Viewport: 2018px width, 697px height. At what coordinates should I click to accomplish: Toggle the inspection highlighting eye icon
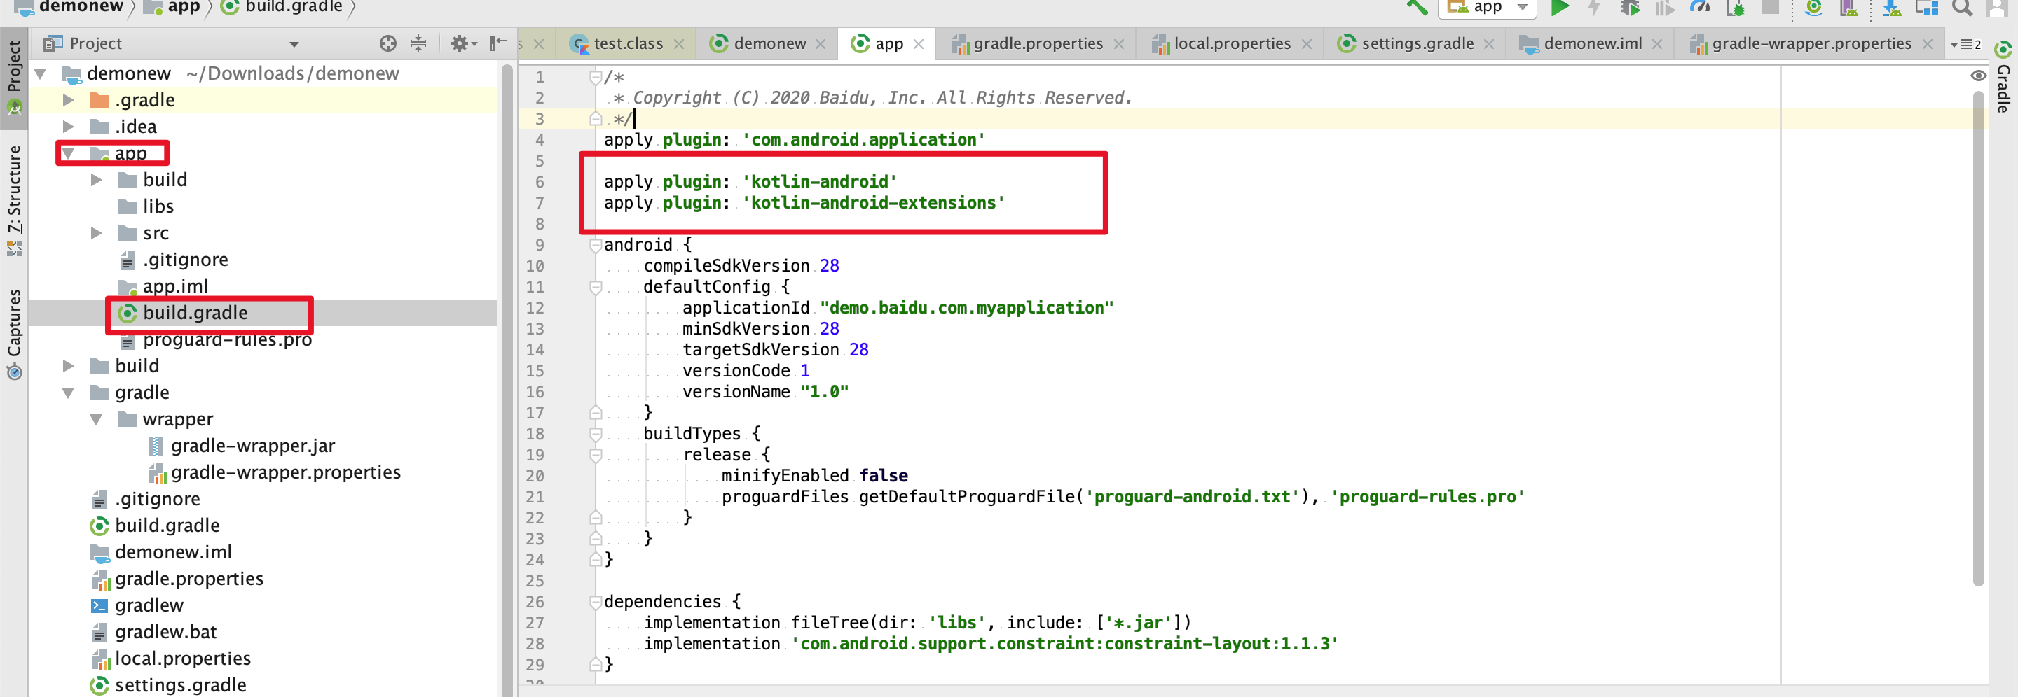1979,75
